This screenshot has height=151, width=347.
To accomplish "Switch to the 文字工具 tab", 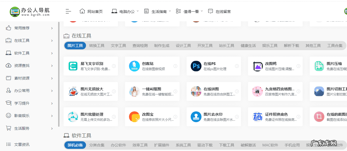I will tap(118, 46).
